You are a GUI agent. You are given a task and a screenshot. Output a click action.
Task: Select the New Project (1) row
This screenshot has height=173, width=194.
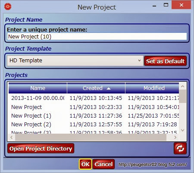coord(94,116)
